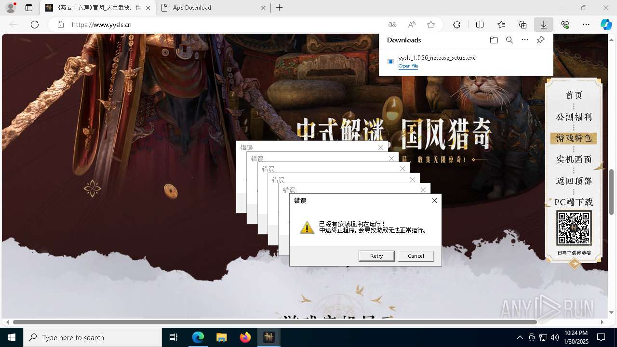This screenshot has width=617, height=347.
Task: Click the yysls installer taskbar icon
Action: [269, 337]
